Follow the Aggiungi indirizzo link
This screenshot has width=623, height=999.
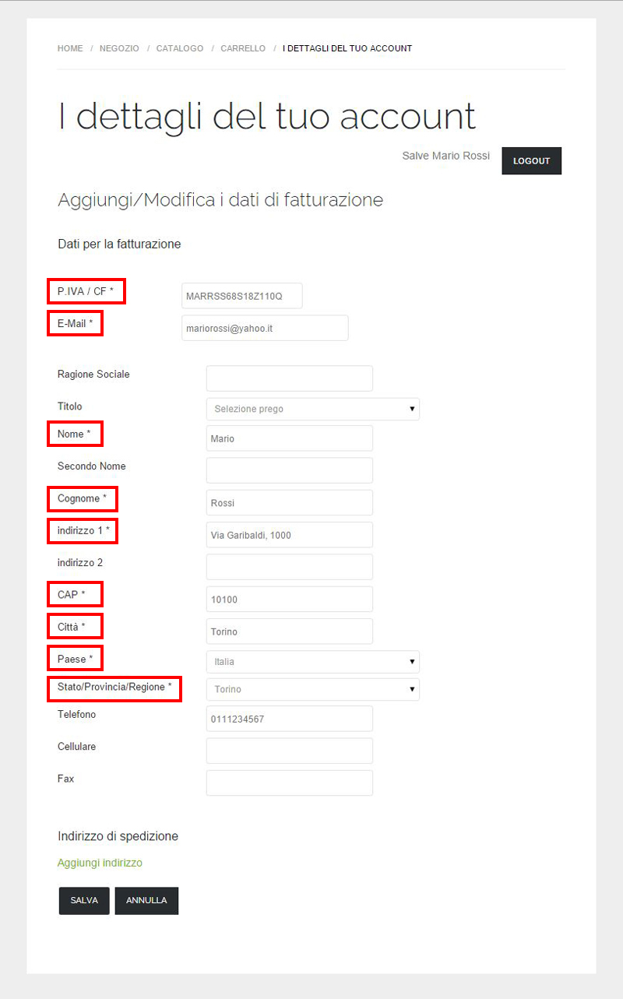pos(100,863)
